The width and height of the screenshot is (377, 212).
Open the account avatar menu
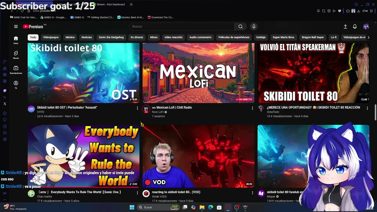pyautogui.click(x=366, y=26)
